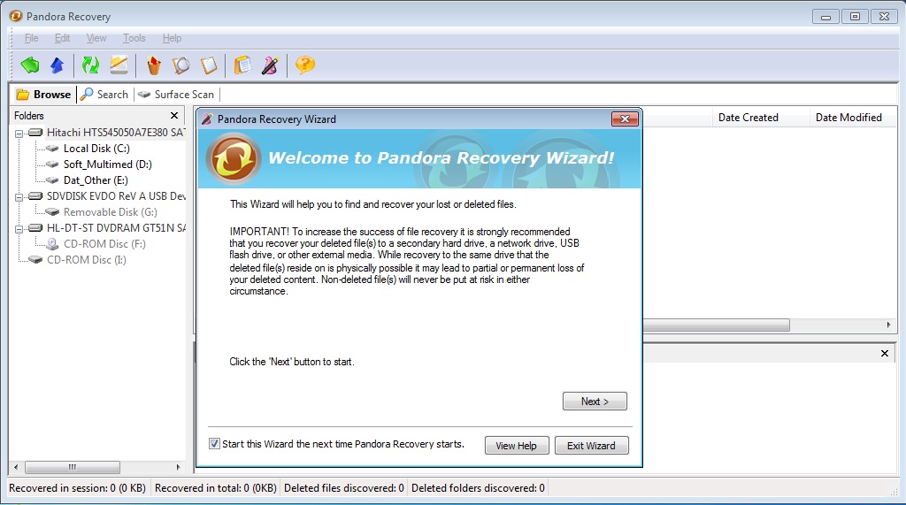Viewport: 906px width, 505px height.
Task: Switch to the Search tab
Action: [104, 94]
